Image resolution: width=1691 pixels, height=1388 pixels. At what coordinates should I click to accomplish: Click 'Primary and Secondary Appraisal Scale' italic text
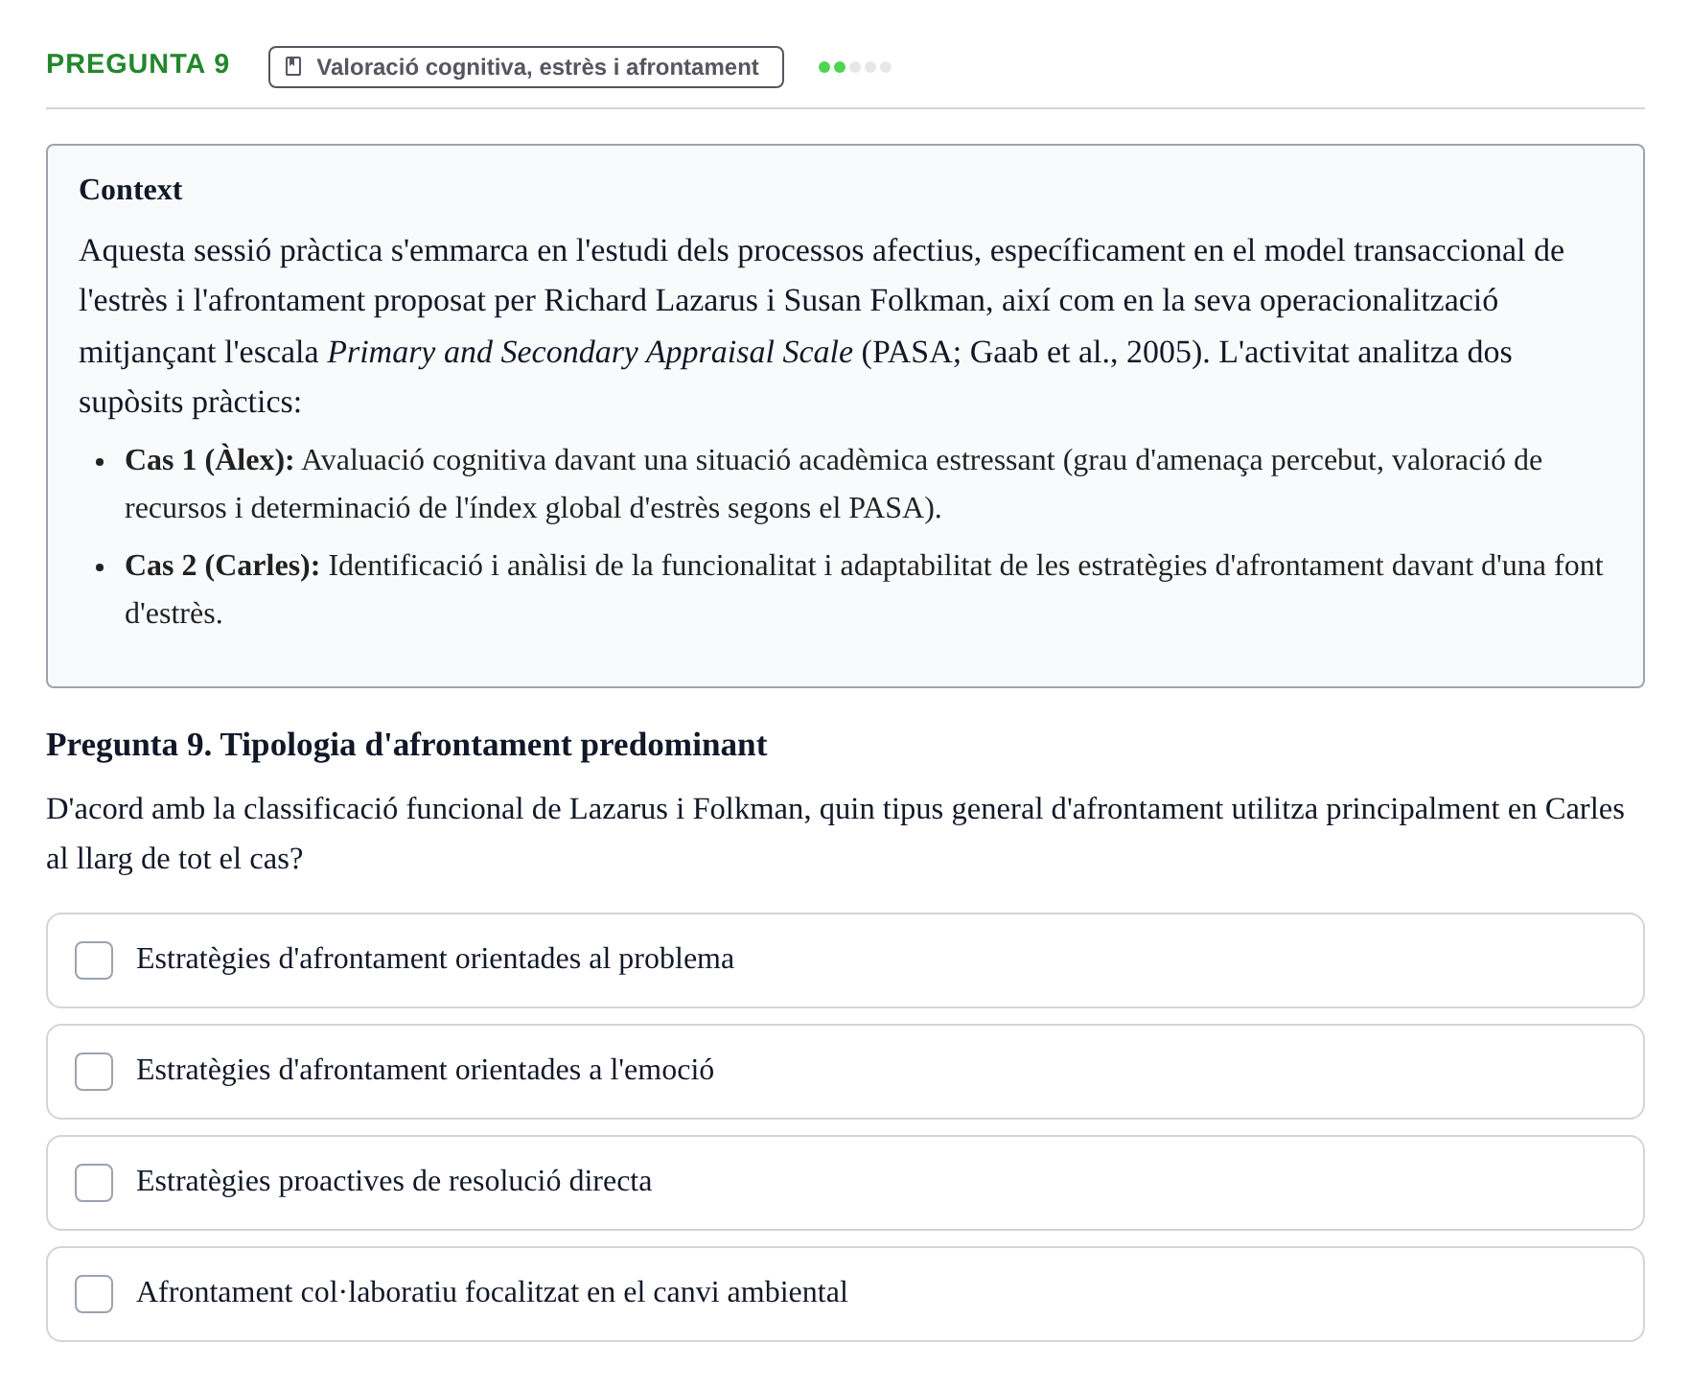point(591,352)
